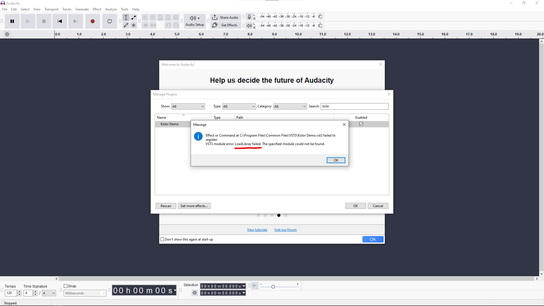The image size is (544, 306).
Task: Expand the Show dropdown in Manage Plugins
Action: tap(188, 107)
